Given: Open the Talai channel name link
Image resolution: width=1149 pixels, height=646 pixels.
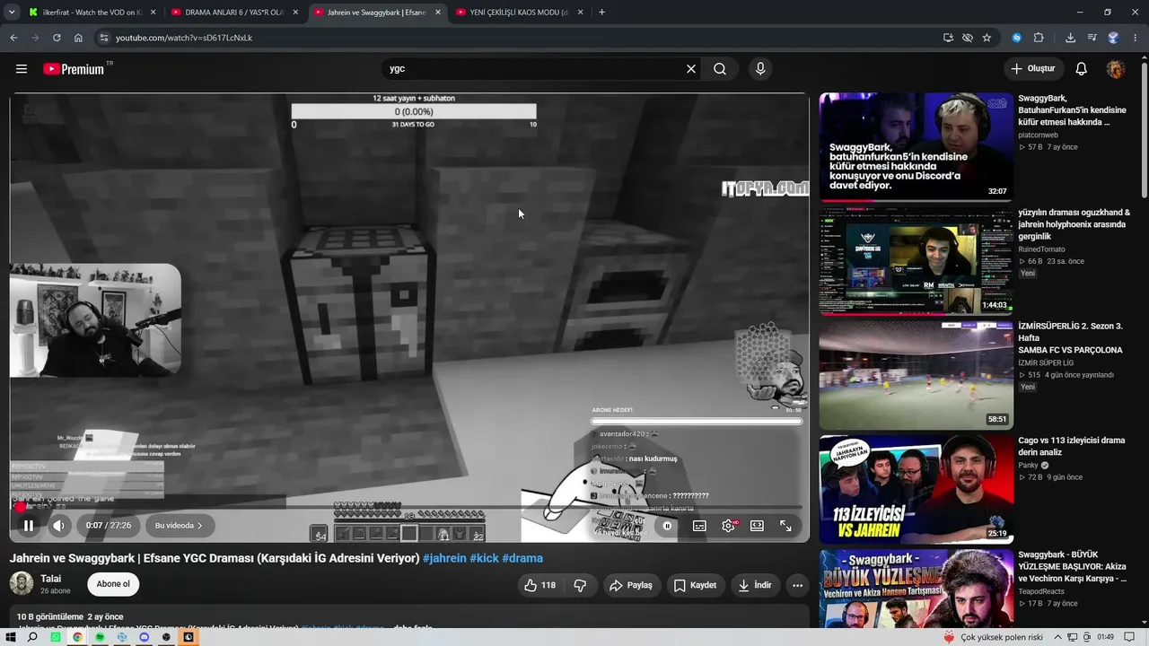Looking at the screenshot, I should (50, 579).
